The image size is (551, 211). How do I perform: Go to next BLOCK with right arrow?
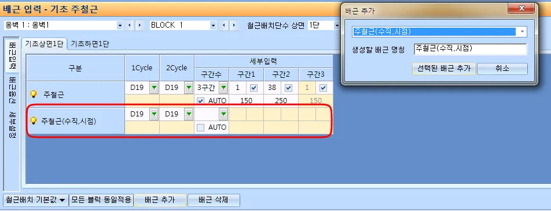[234, 25]
